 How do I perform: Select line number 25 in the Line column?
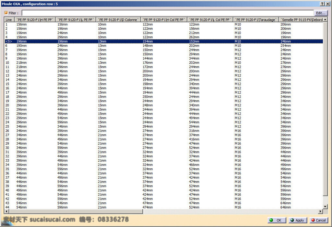point(7,126)
